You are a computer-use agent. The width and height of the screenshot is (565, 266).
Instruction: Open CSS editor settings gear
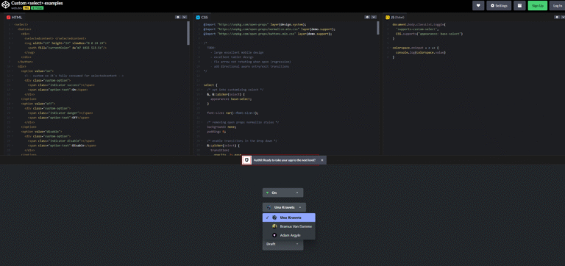[x=367, y=17]
